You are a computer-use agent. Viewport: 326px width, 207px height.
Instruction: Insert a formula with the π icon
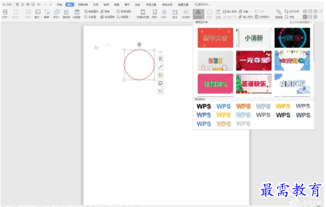coord(218,13)
